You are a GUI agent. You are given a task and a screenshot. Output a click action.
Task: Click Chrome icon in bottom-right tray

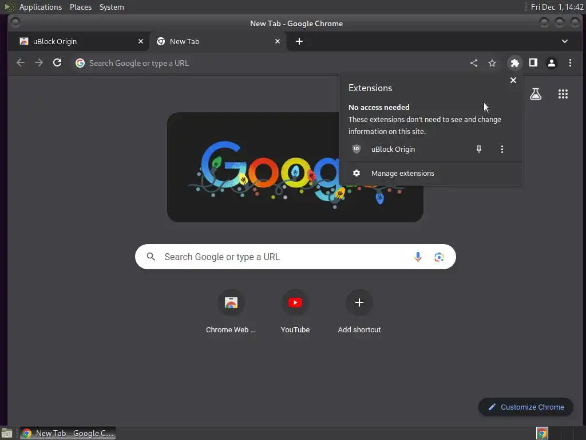542,433
